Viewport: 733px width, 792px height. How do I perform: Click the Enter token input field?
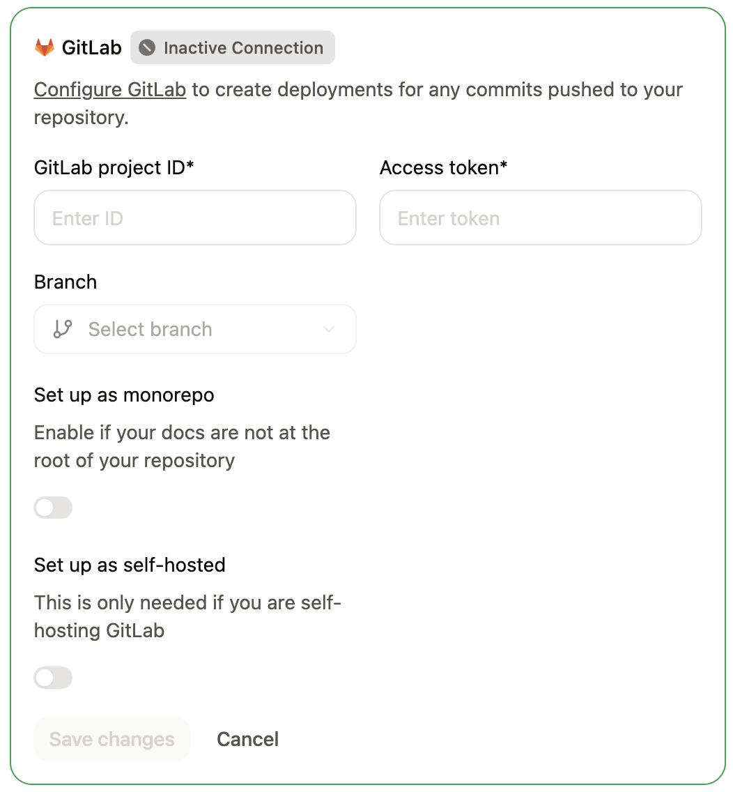[540, 218]
